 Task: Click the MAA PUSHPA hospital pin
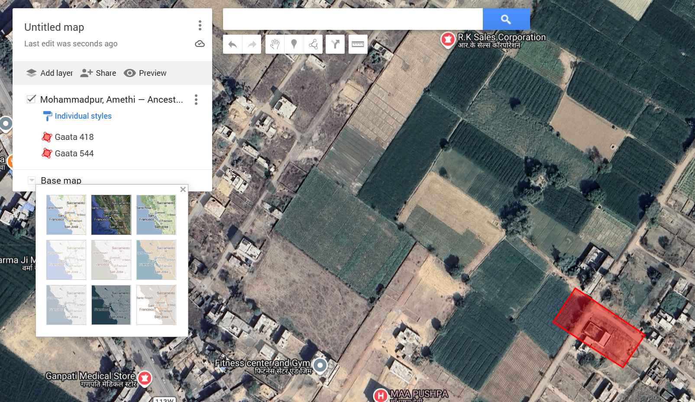tap(381, 396)
